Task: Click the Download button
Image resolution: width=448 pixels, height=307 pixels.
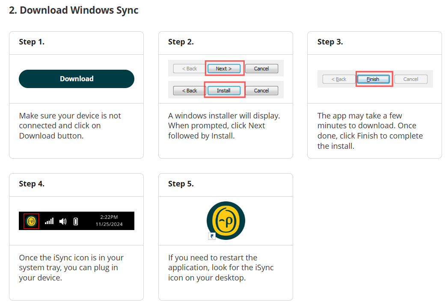Action: pos(76,79)
